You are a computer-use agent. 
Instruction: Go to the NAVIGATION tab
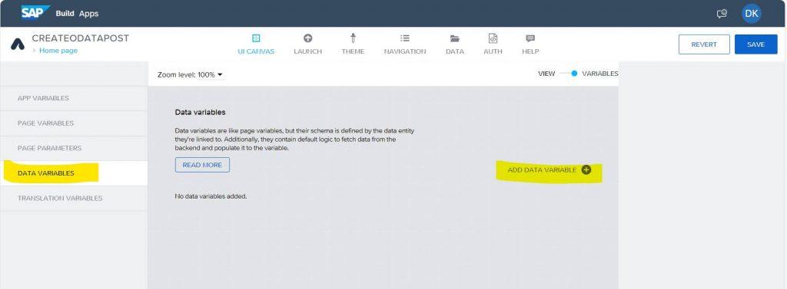click(404, 44)
